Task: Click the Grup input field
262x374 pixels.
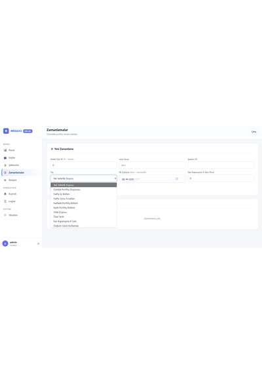Action: click(x=152, y=165)
